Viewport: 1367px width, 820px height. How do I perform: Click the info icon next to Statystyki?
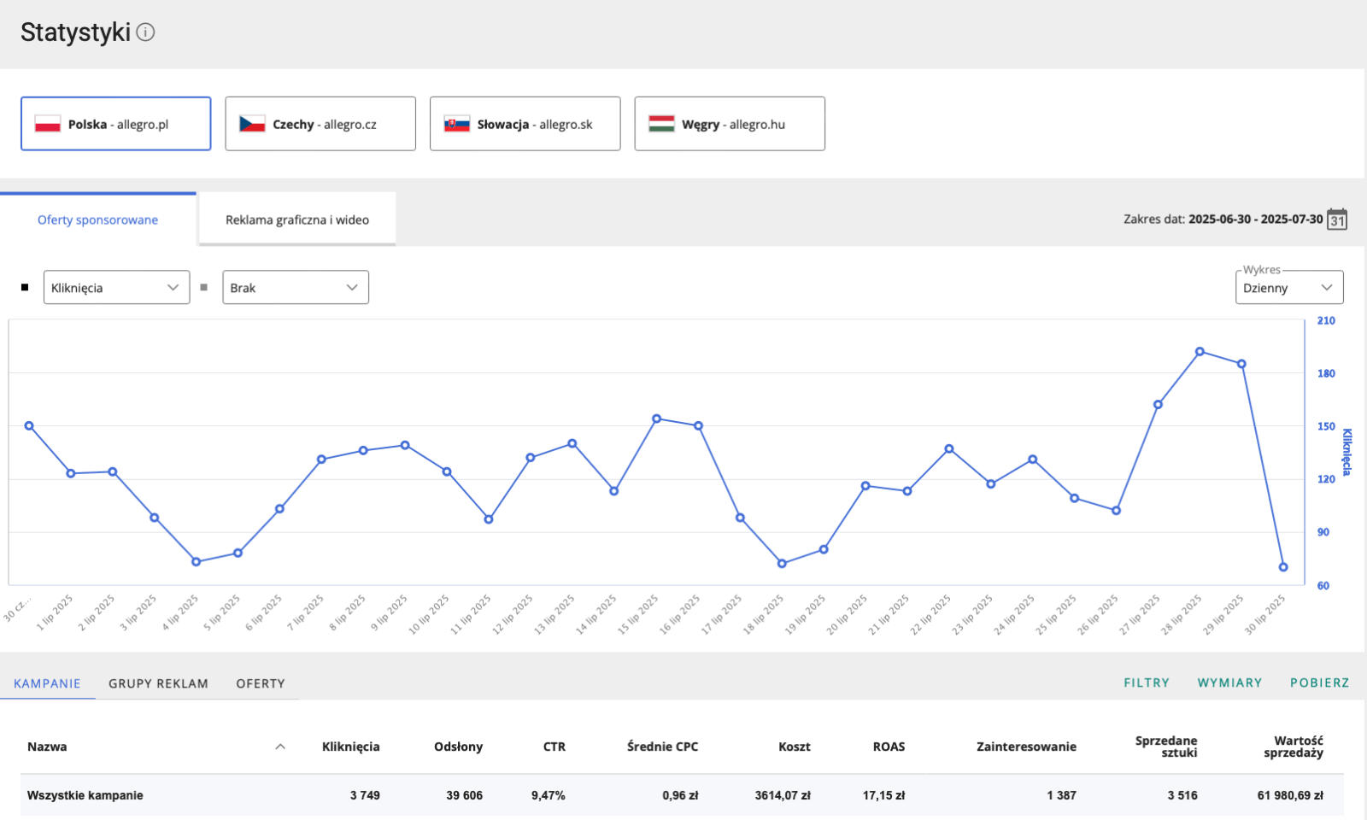click(146, 32)
